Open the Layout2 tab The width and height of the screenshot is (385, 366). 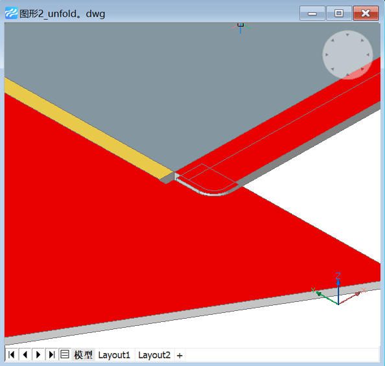point(154,355)
